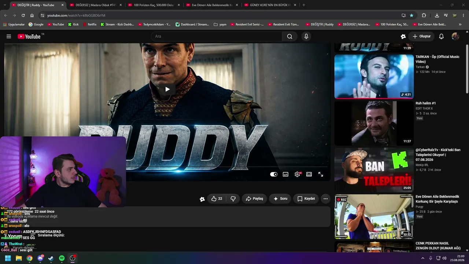Show hidden system tray icons
The height and width of the screenshot is (264, 469).
422,258
